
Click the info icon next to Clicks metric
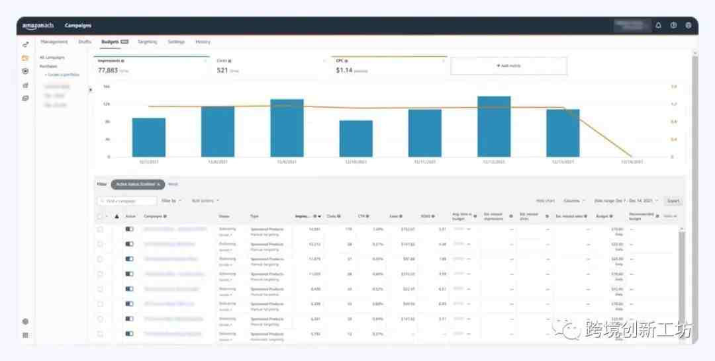230,61
